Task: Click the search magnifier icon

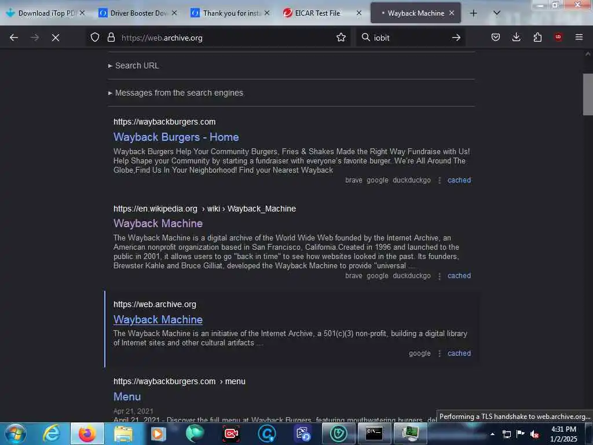Action: point(366,38)
